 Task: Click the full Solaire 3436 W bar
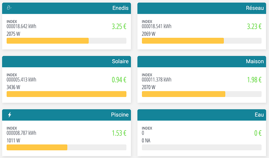66,94
